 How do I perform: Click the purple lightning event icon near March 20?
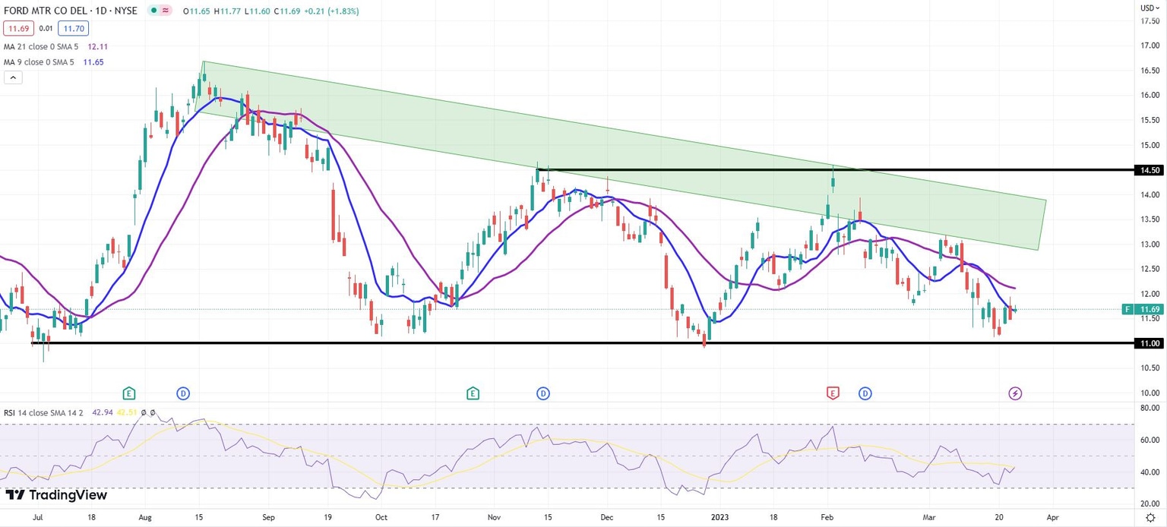pos(1016,393)
